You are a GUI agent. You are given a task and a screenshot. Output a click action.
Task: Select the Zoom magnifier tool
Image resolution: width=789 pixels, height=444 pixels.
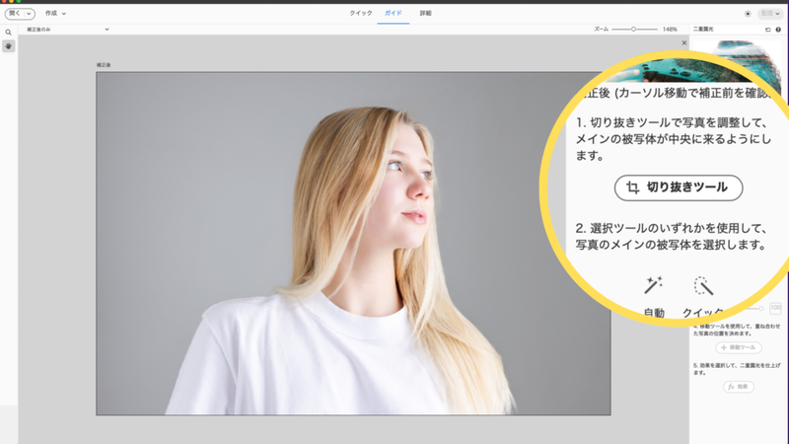(8, 33)
